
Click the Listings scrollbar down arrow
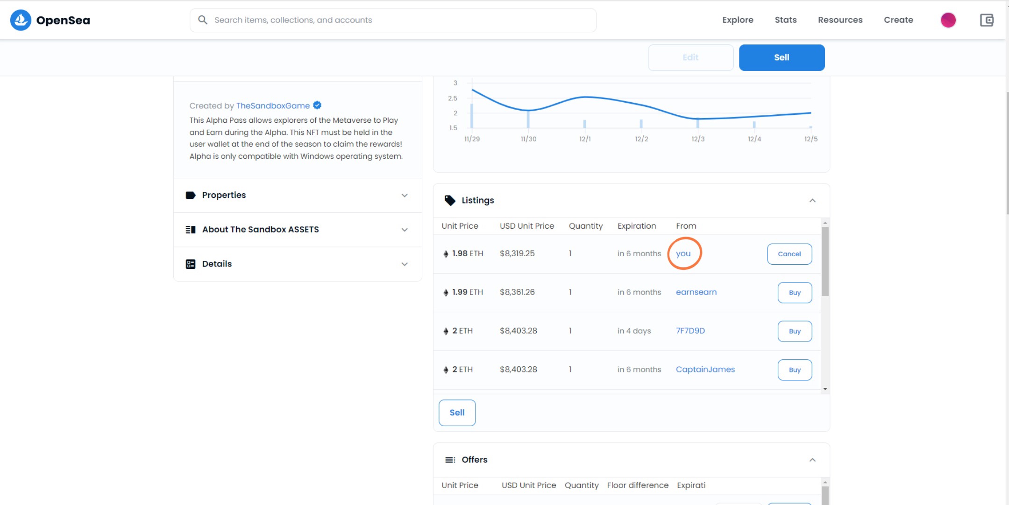pyautogui.click(x=825, y=389)
